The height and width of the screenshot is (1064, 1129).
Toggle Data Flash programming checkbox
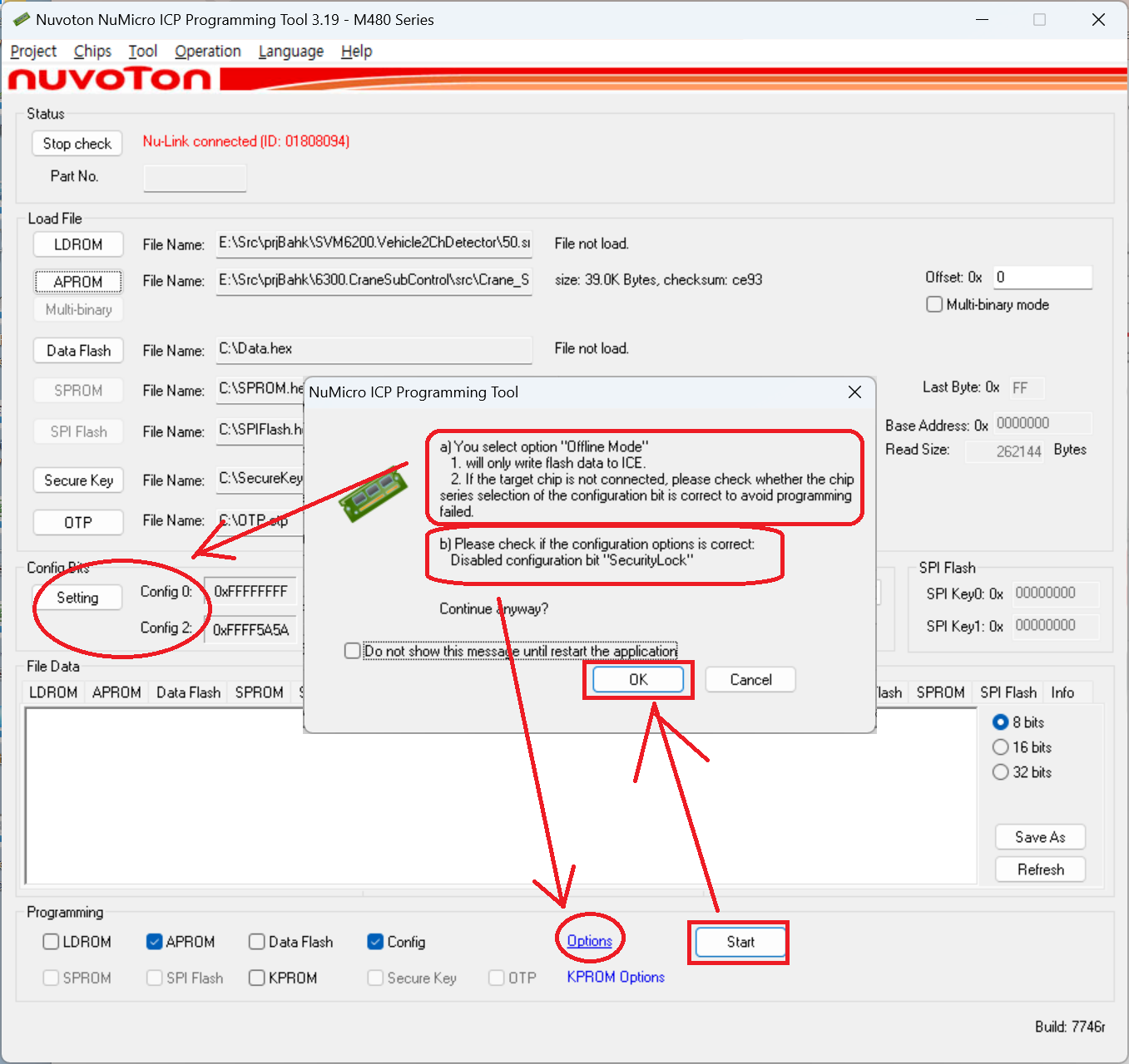[257, 942]
